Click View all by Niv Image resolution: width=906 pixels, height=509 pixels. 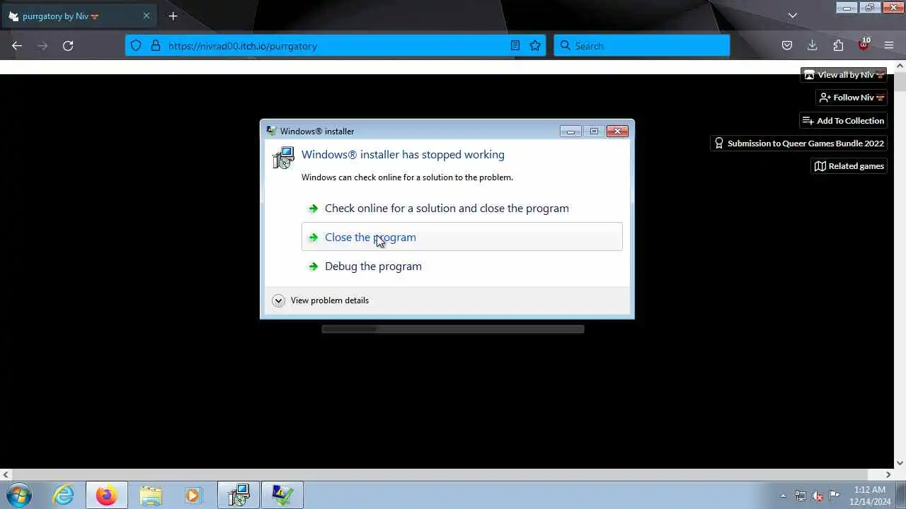click(x=844, y=75)
